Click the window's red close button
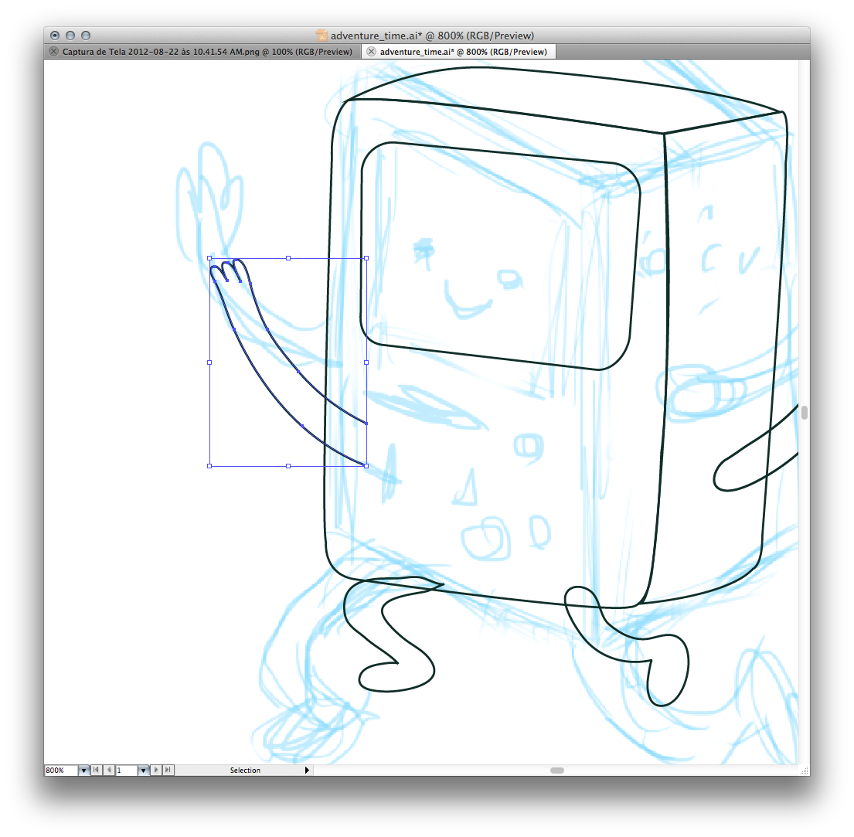854x837 pixels. click(x=55, y=36)
